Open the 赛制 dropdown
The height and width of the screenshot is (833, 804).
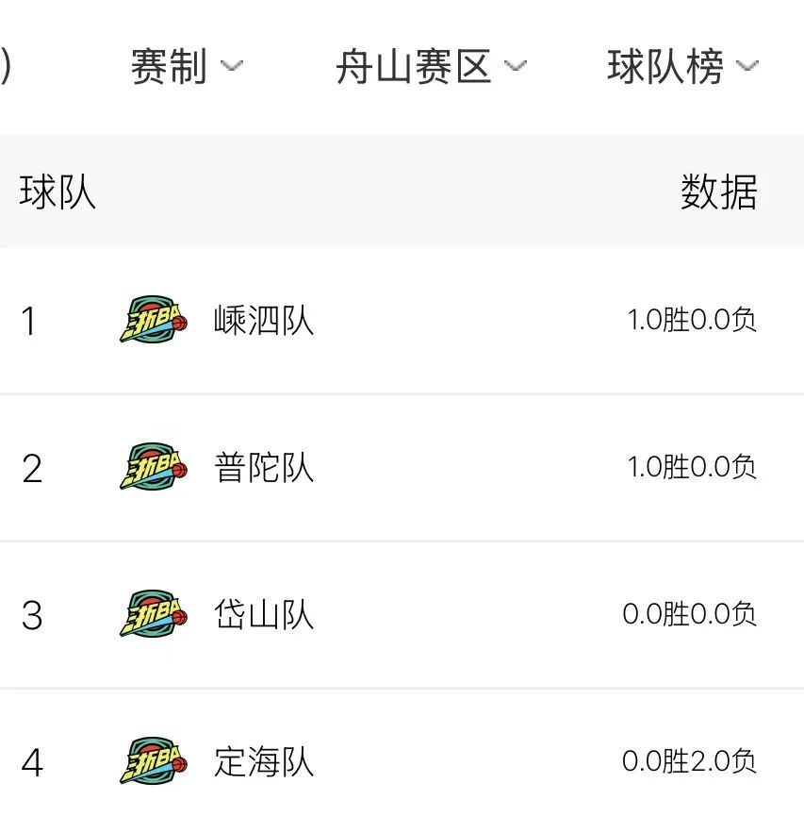pyautogui.click(x=187, y=66)
